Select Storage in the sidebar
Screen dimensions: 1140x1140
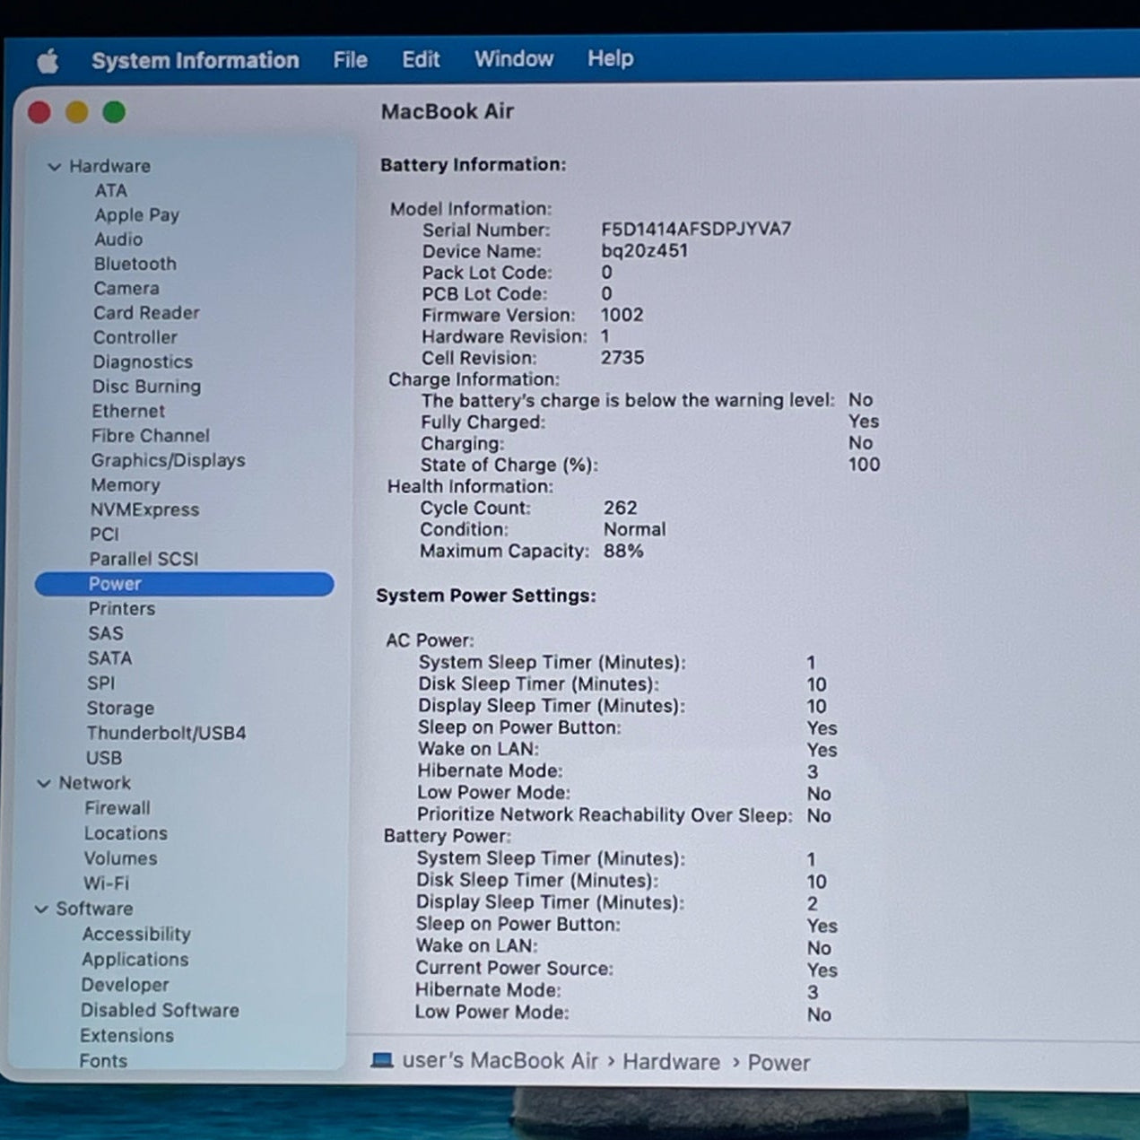pyautogui.click(x=120, y=708)
